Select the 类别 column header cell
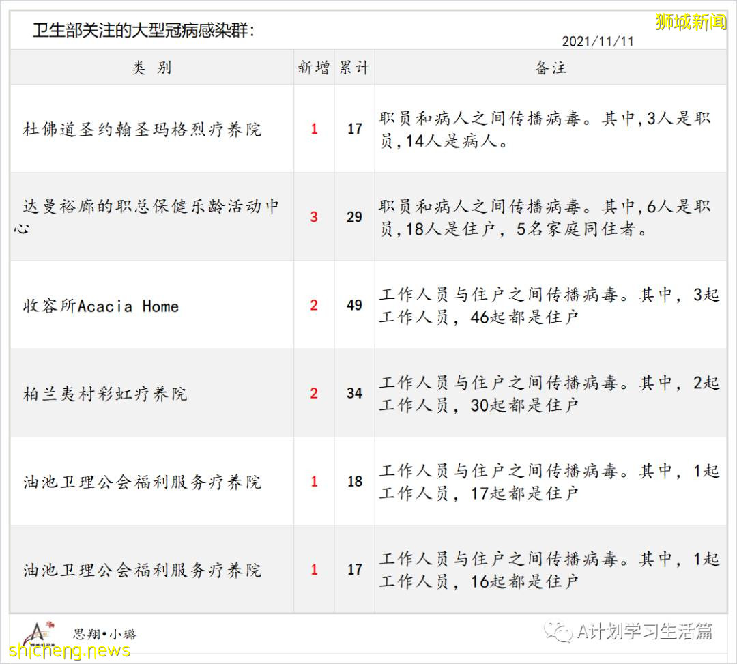737x664 pixels. tap(151, 68)
